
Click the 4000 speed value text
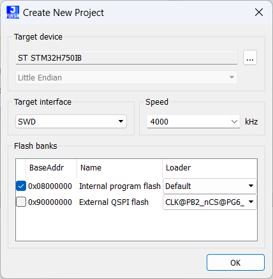[x=159, y=122]
